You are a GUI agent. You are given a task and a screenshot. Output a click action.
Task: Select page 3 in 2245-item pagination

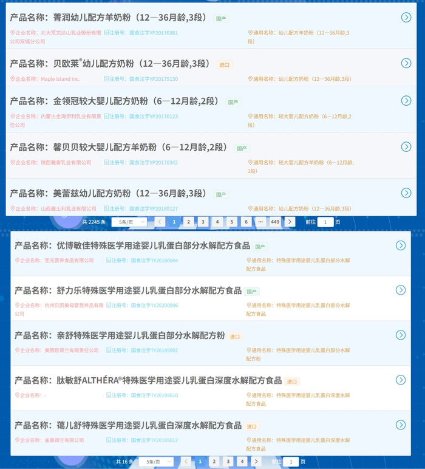203,222
